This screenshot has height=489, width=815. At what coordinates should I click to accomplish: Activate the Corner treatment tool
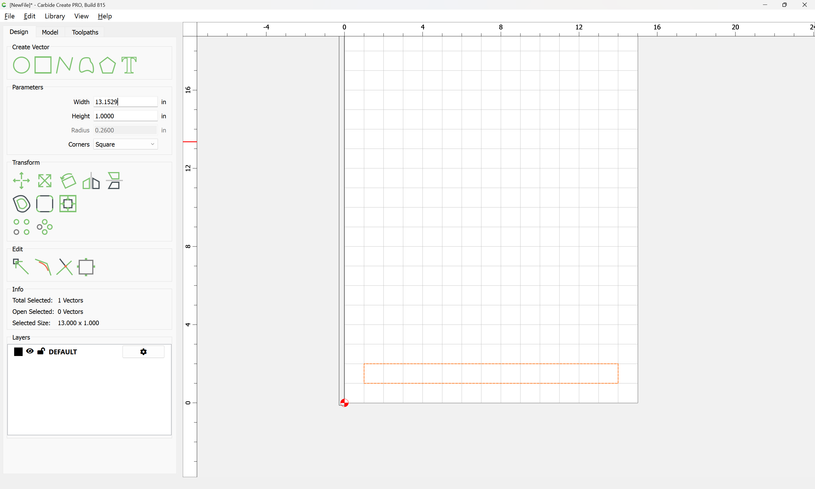point(44,204)
